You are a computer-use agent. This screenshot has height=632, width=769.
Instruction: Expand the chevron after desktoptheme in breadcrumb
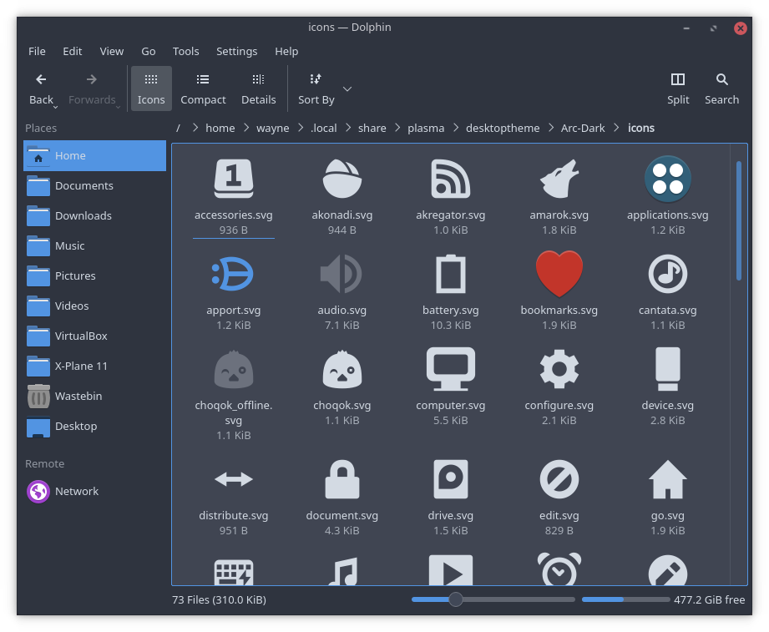coord(551,128)
